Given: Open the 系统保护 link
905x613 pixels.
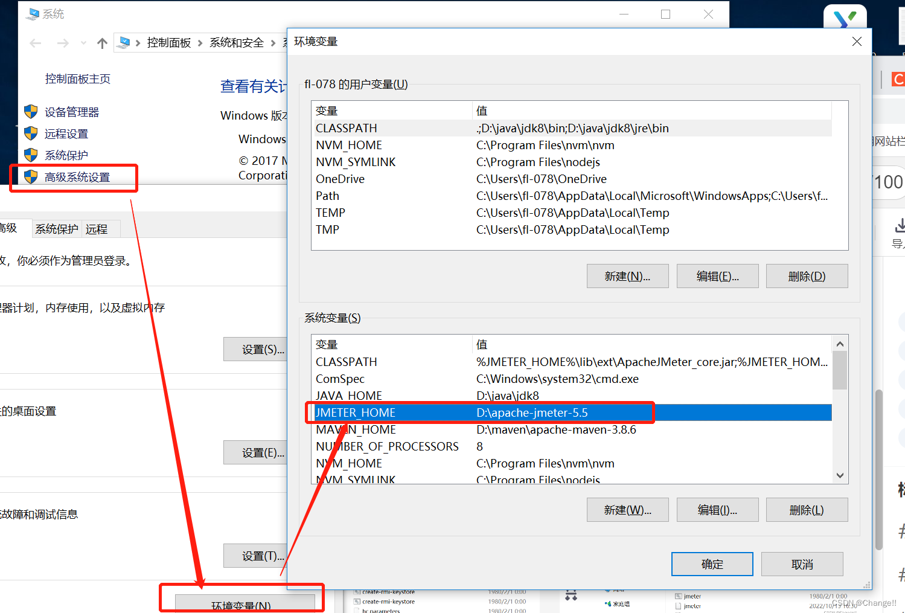Looking at the screenshot, I should coord(66,155).
